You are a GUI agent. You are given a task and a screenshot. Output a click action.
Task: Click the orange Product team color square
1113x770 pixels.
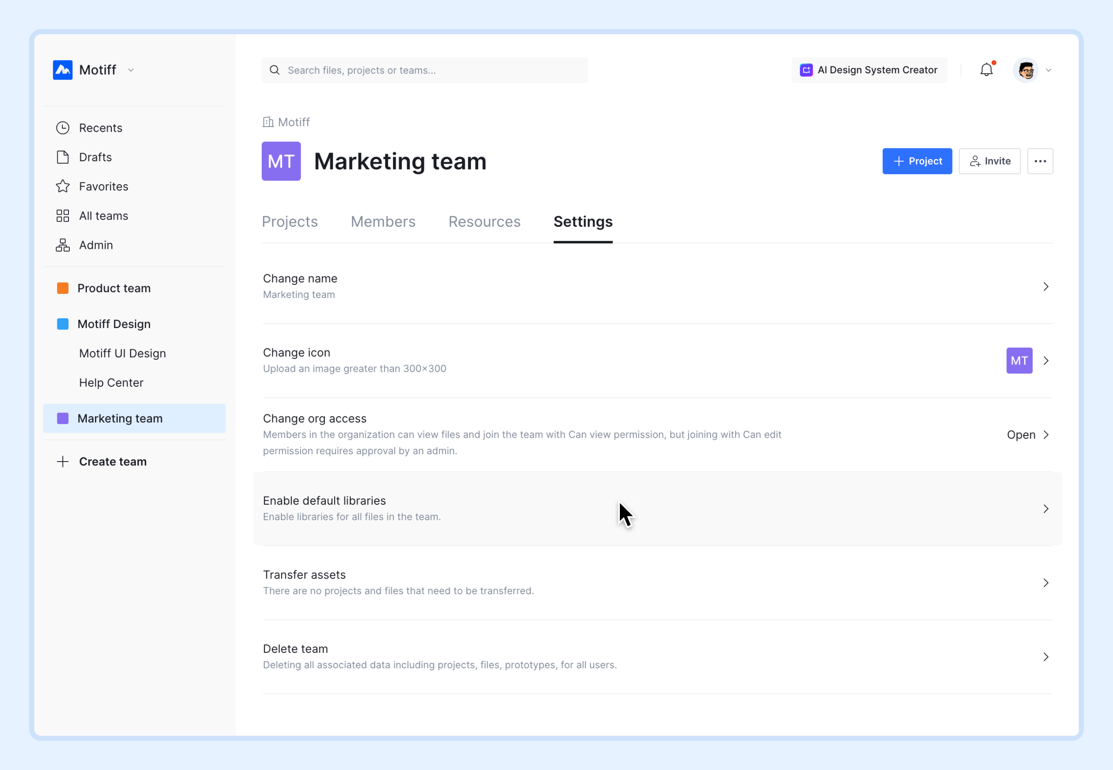[x=63, y=288]
